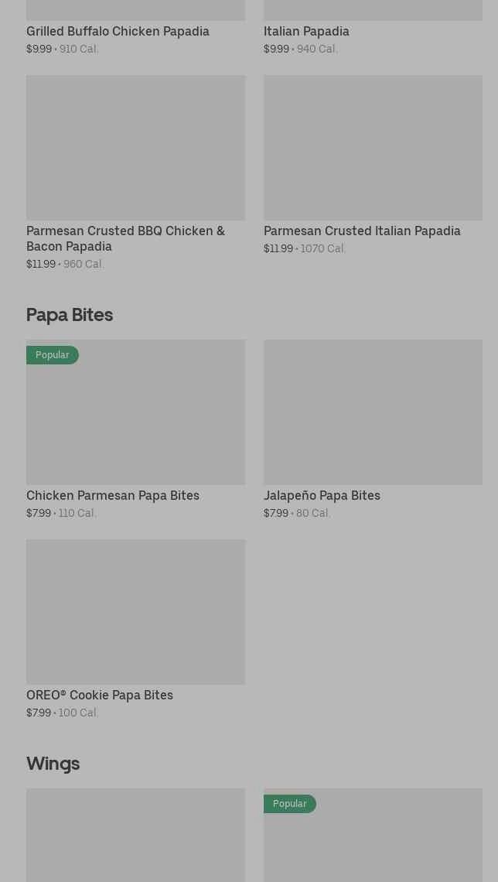Open the Parmesan Crusted BBQ Chicken & Bacon Papadia title
Screen dimensions: 498x882
coord(125,238)
